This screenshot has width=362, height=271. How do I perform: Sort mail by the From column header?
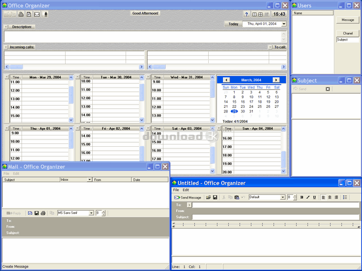click(112, 180)
